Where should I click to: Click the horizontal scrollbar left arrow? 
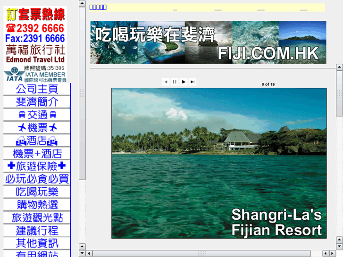pos(89,254)
